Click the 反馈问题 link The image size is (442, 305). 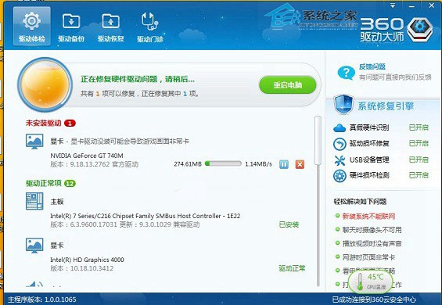372,66
